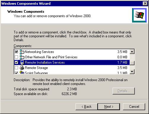Click the Other Network File and Print Services icon
This screenshot has width=149, height=114.
coord(22,57)
